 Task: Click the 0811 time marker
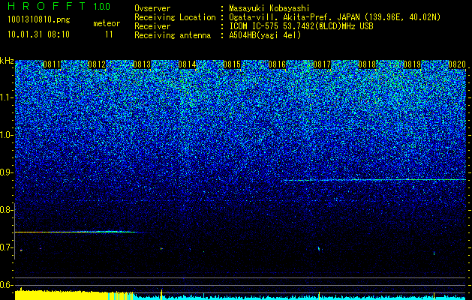point(53,64)
